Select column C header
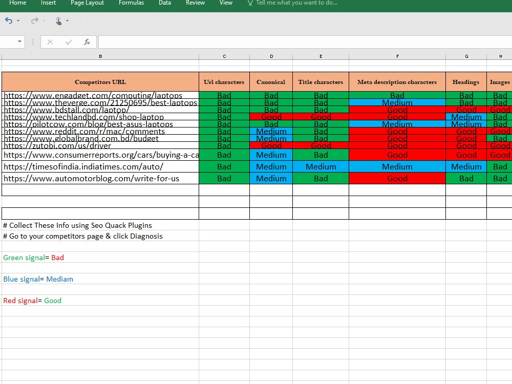 click(224, 56)
